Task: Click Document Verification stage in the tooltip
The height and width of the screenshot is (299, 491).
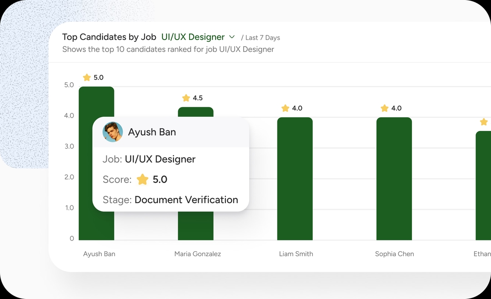Action: [186, 200]
